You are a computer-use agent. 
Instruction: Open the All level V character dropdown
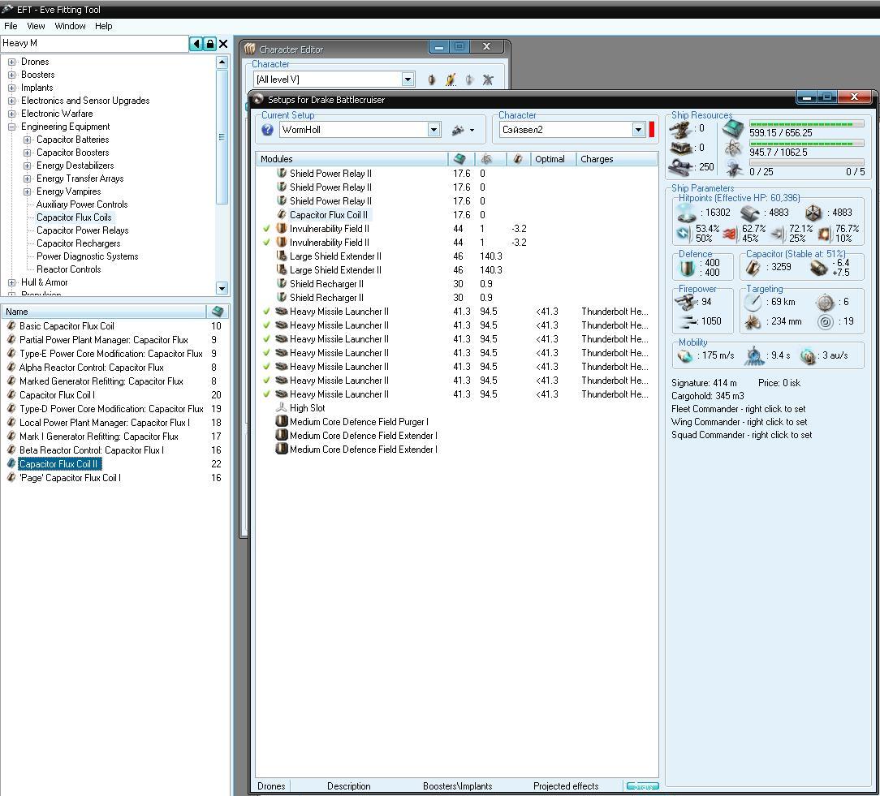tap(408, 80)
